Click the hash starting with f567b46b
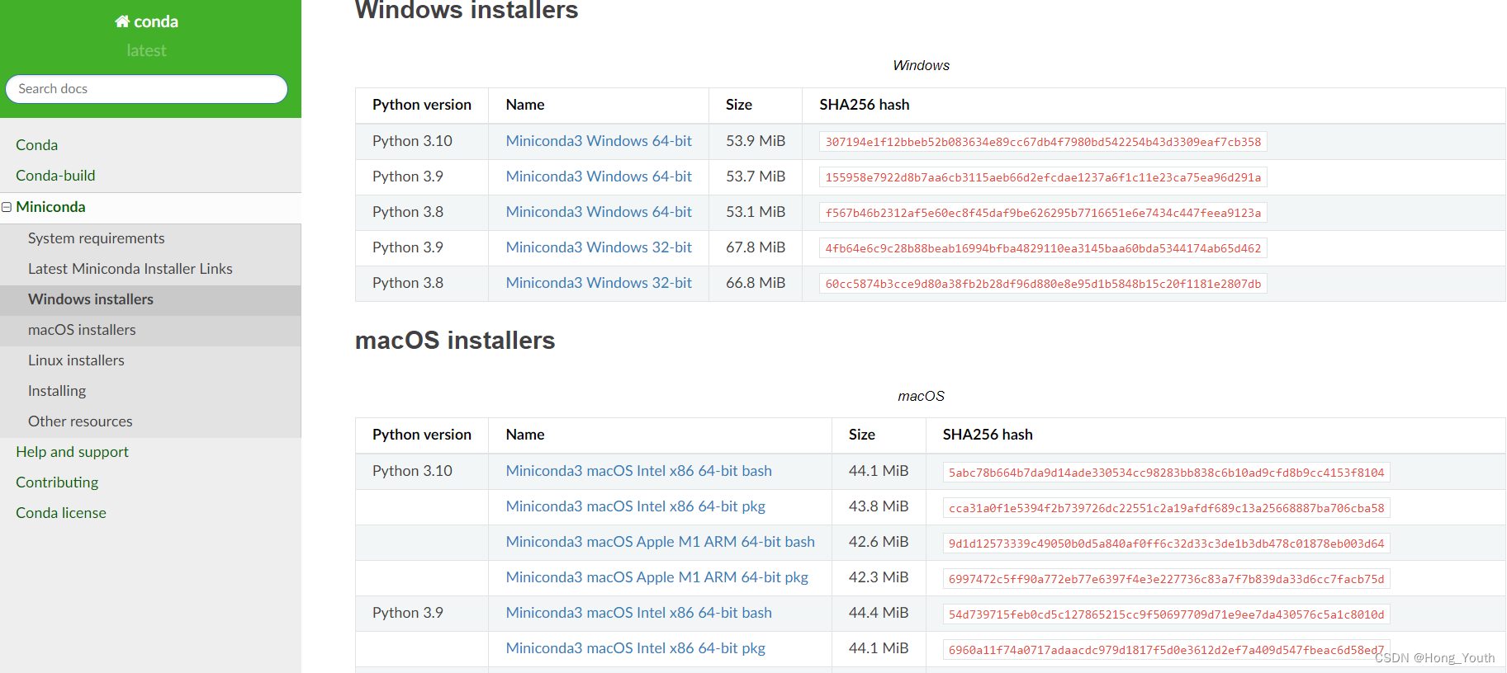The image size is (1507, 673). point(1043,213)
